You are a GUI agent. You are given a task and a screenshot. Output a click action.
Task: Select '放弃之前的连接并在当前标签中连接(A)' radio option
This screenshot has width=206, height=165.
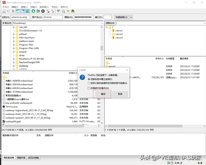click(x=89, y=83)
